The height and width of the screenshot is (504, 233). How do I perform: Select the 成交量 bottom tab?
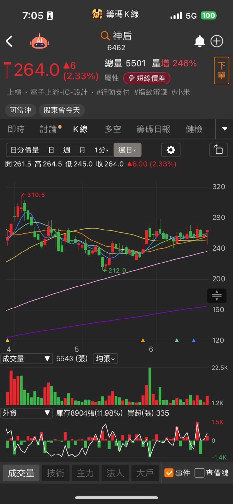pos(21,473)
